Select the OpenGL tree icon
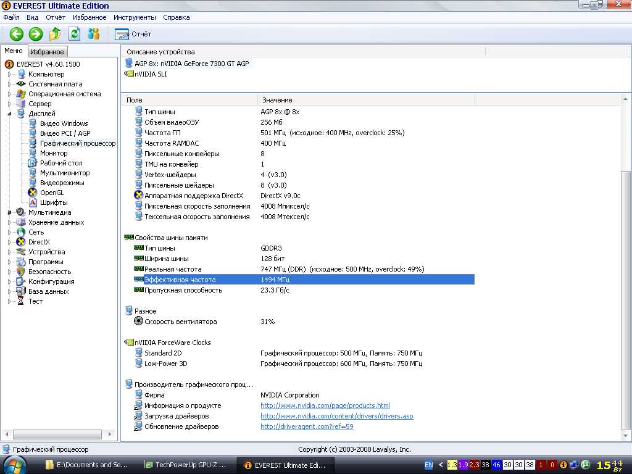Screen dimensions: 632x474 pyautogui.click(x=33, y=193)
